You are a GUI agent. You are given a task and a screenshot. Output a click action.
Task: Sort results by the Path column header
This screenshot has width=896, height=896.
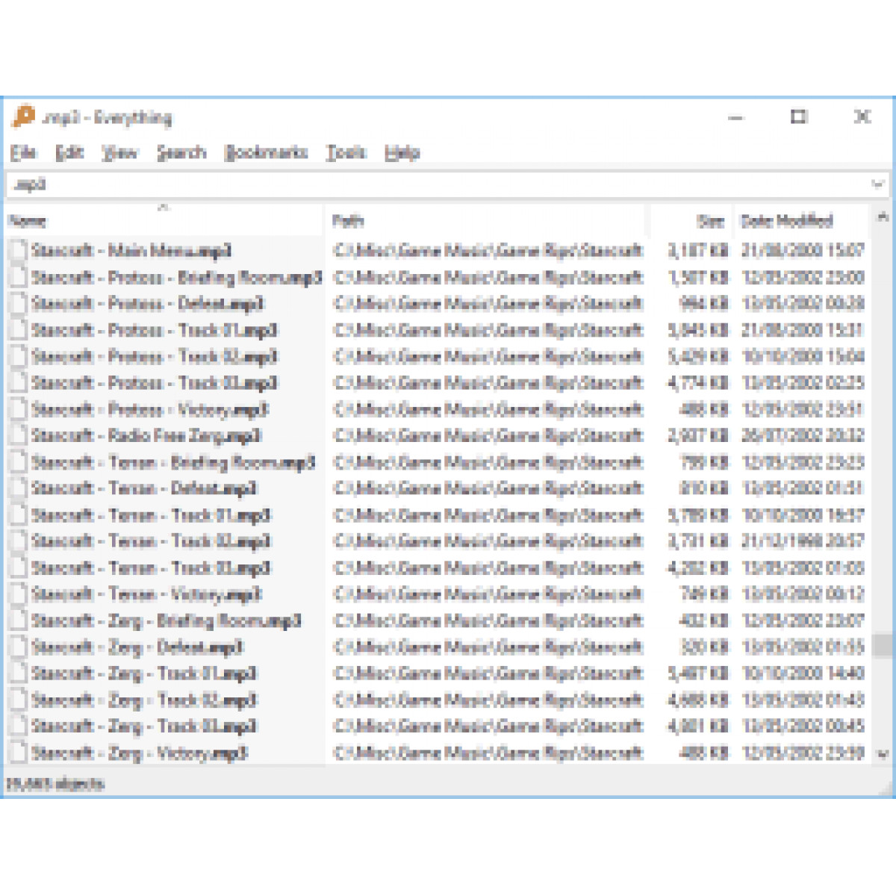[487, 220]
